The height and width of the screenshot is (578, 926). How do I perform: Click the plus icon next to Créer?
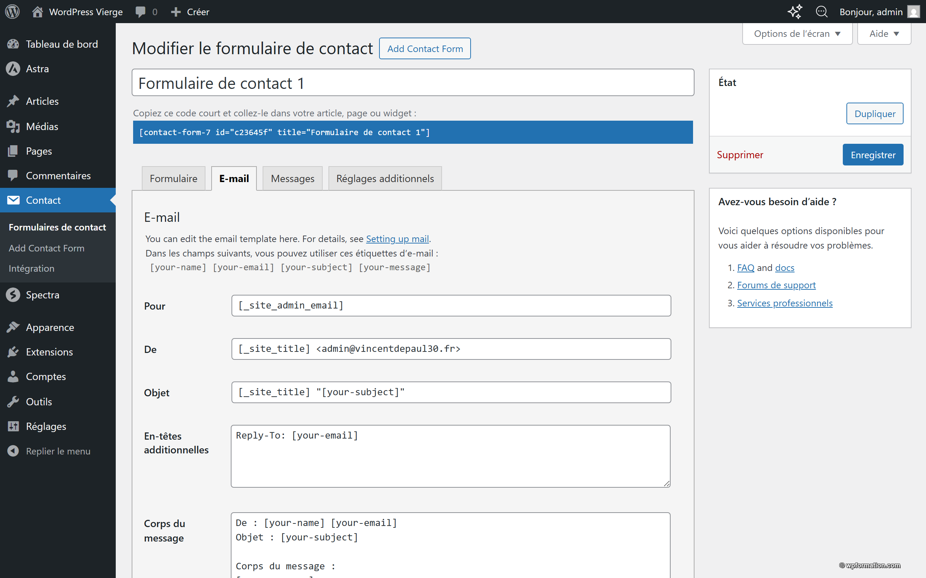point(176,12)
